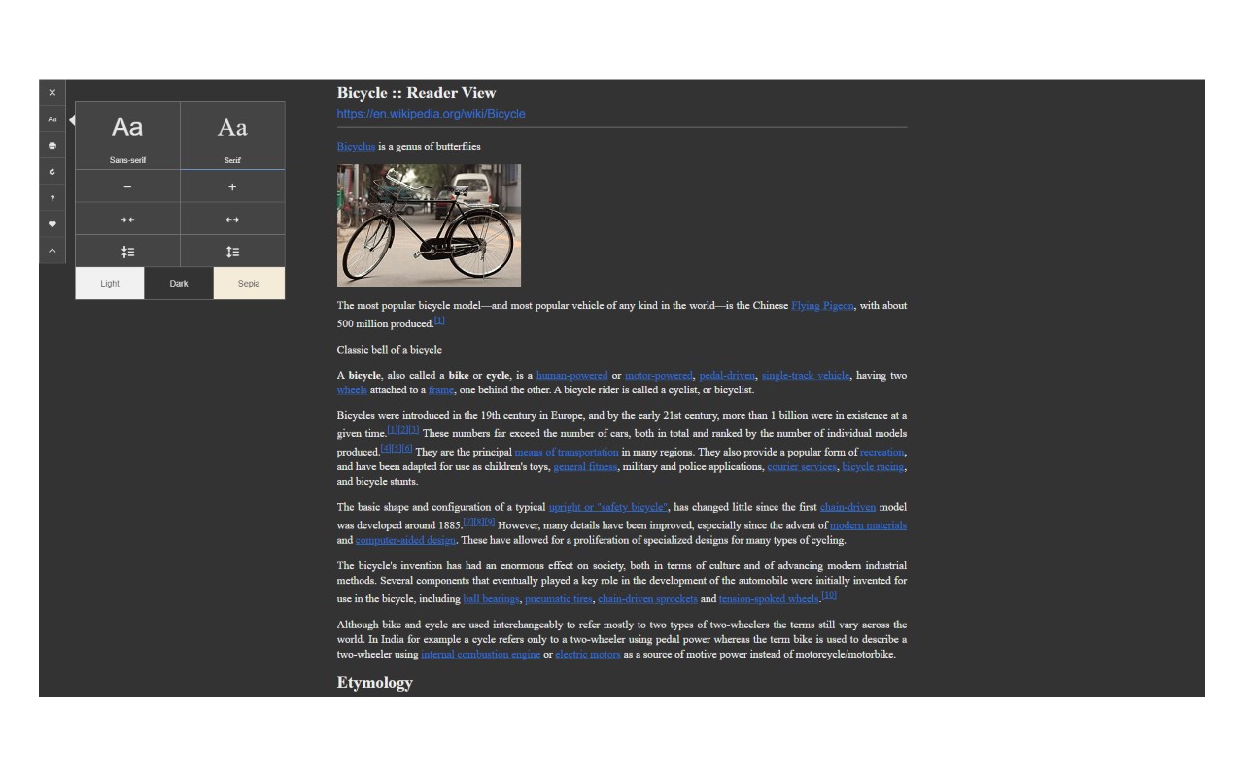Follow the ball bearings link
Image resolution: width=1244 pixels, height=777 pixels.
(x=491, y=600)
